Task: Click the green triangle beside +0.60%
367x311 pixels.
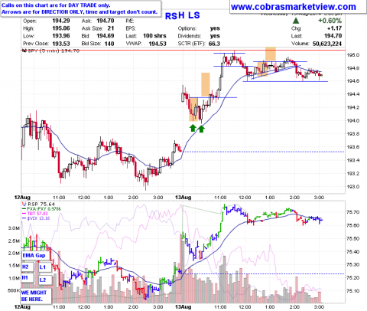Action: tap(296, 21)
